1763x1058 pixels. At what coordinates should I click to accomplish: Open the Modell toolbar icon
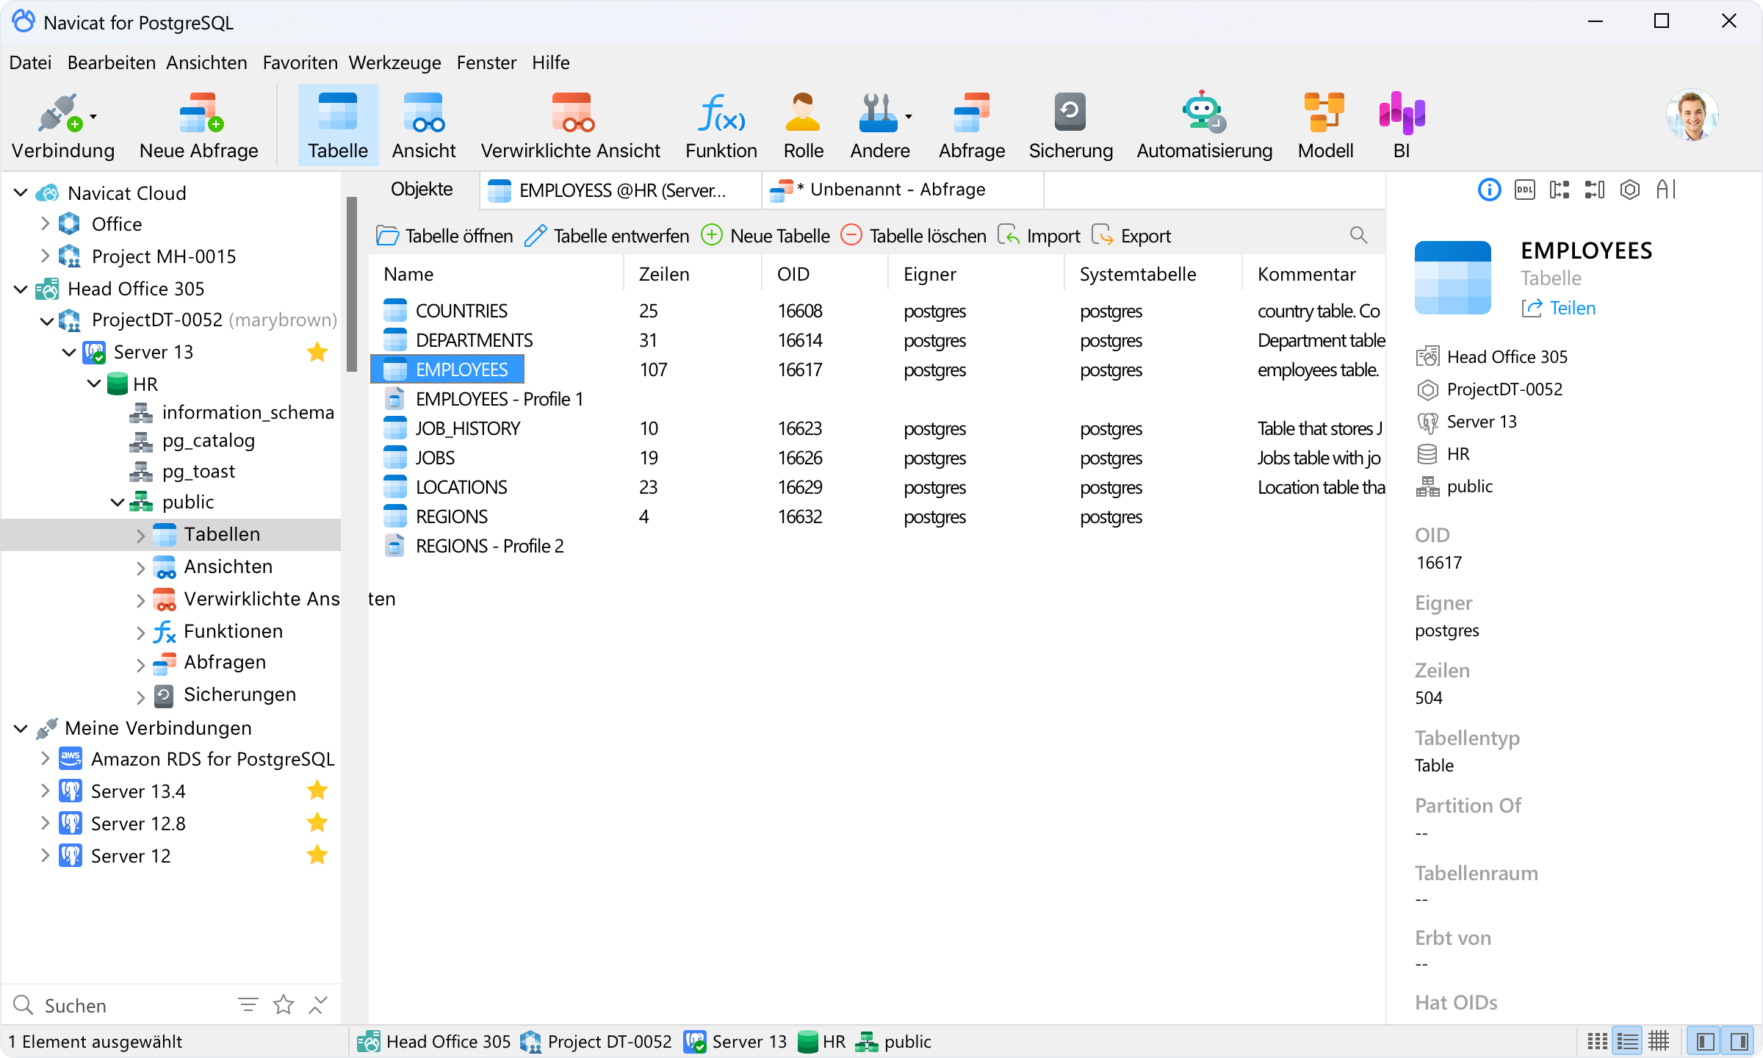(x=1325, y=126)
